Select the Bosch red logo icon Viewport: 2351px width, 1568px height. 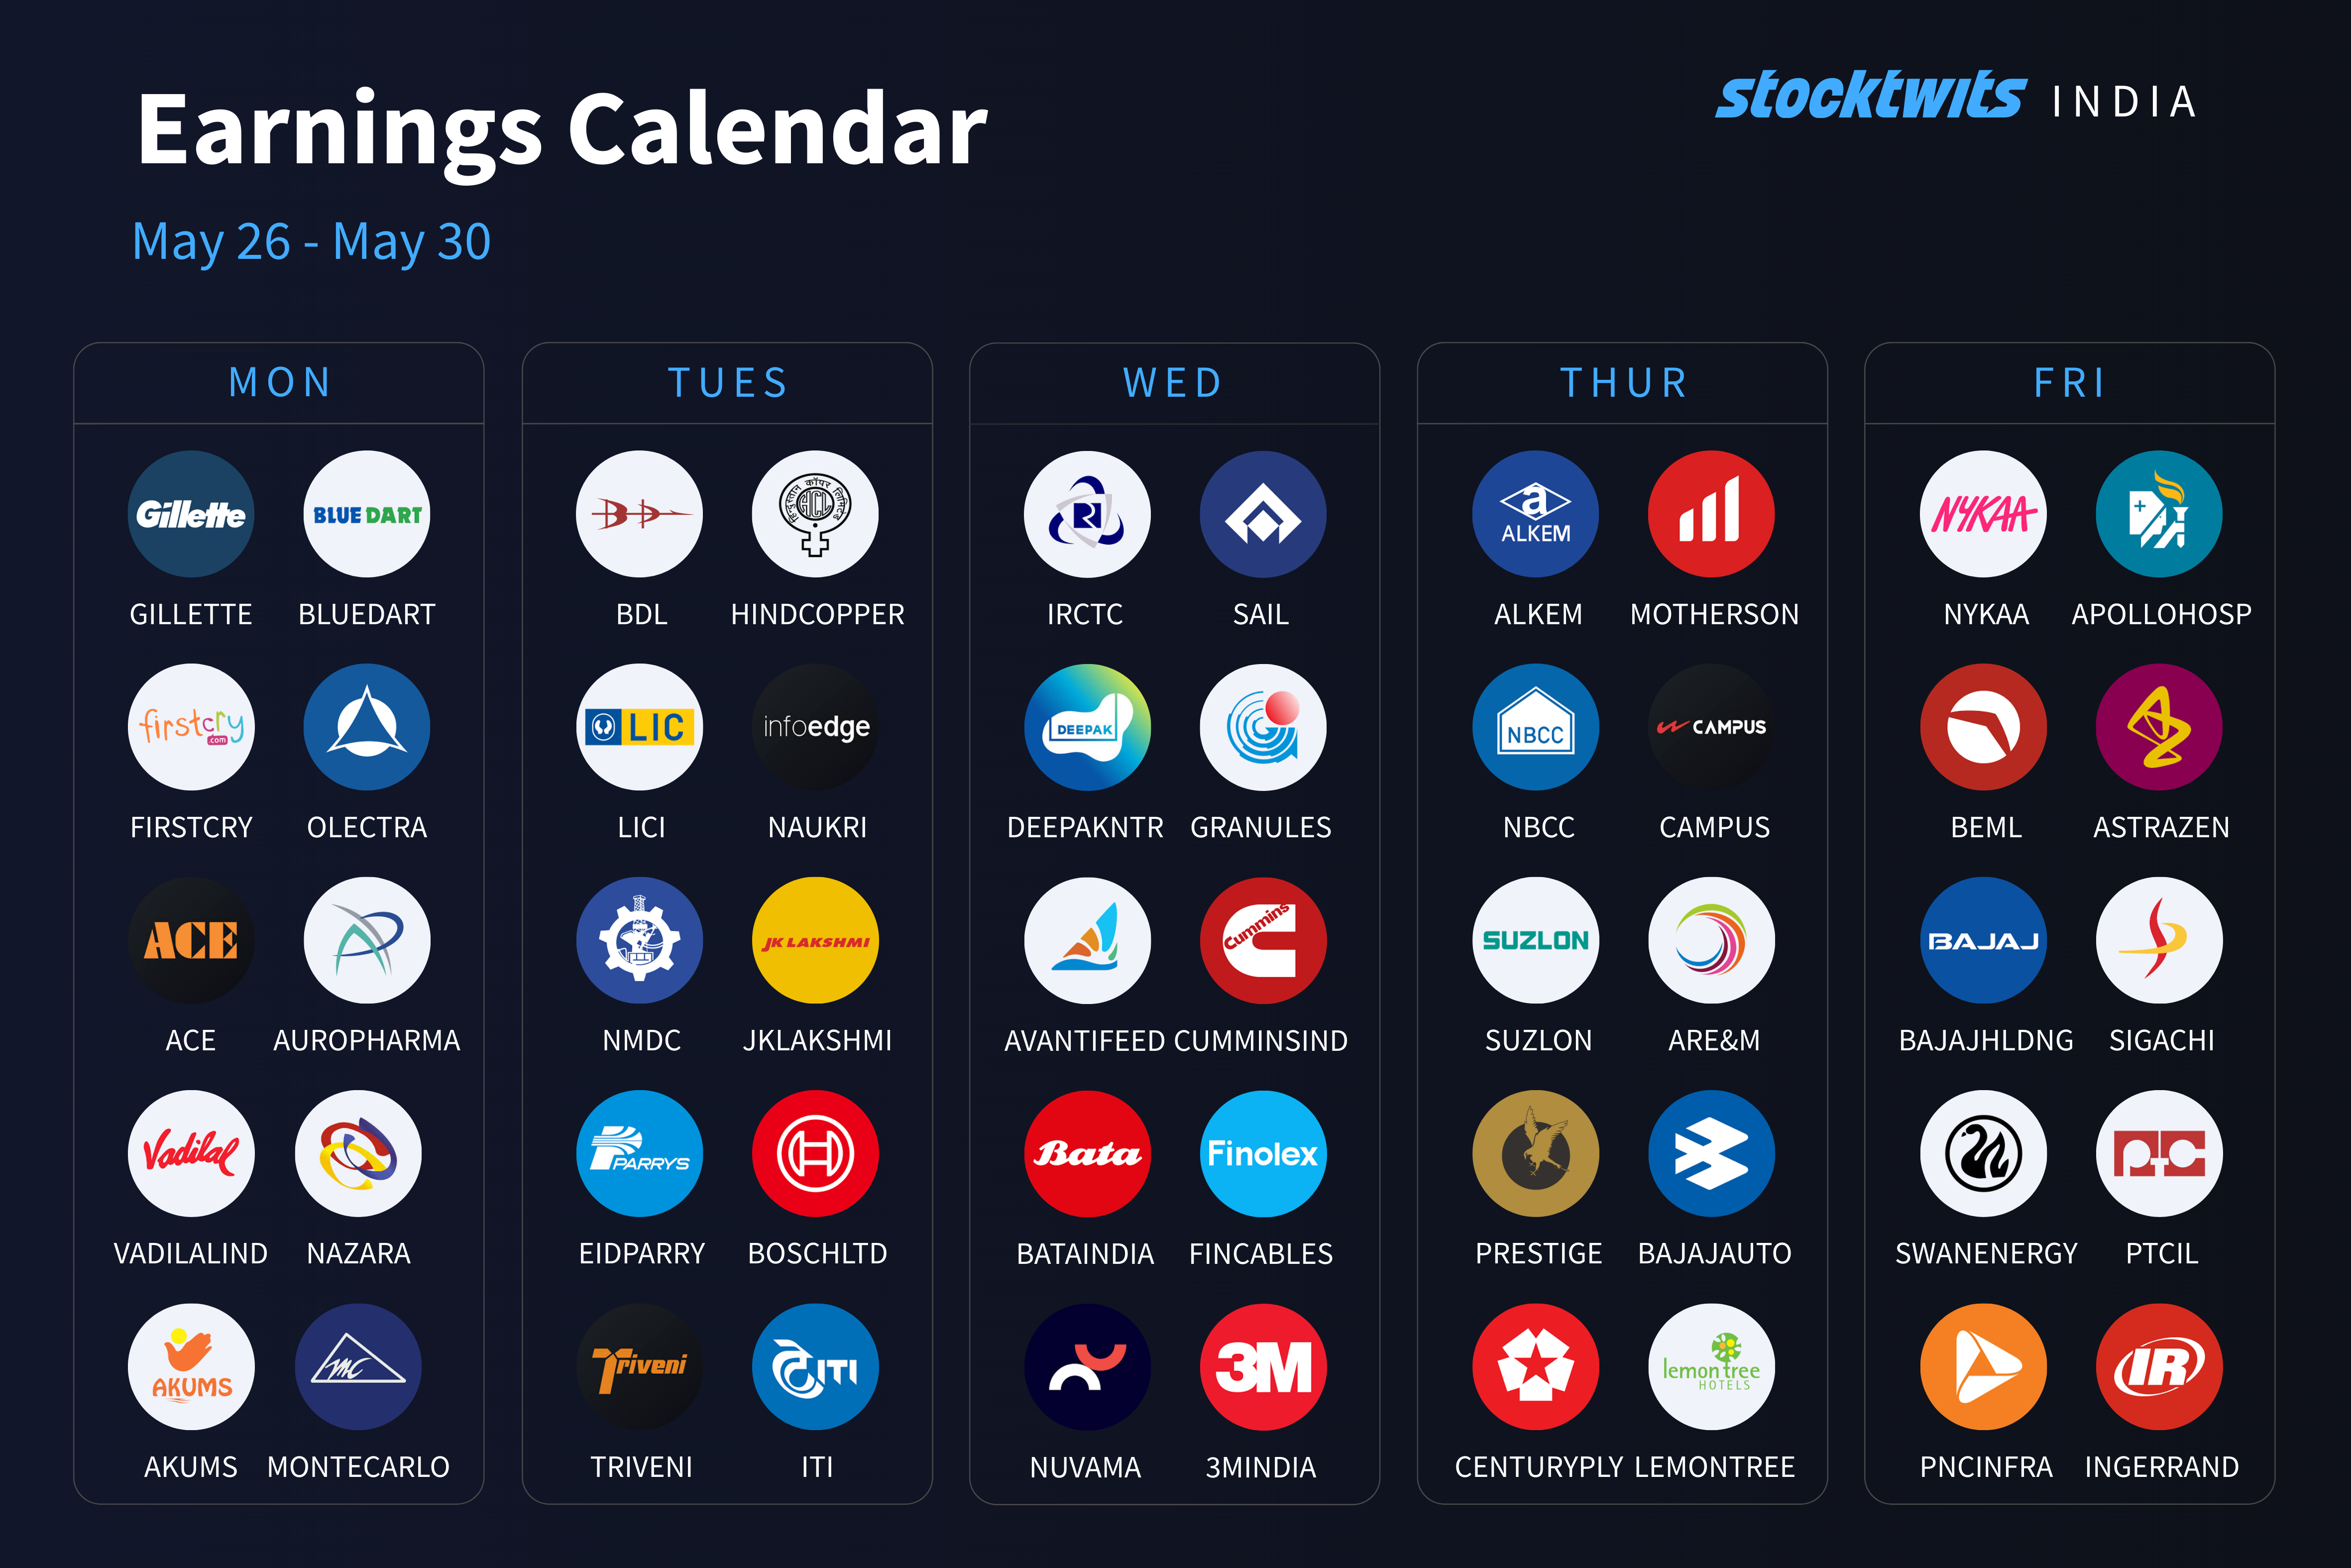816,1154
